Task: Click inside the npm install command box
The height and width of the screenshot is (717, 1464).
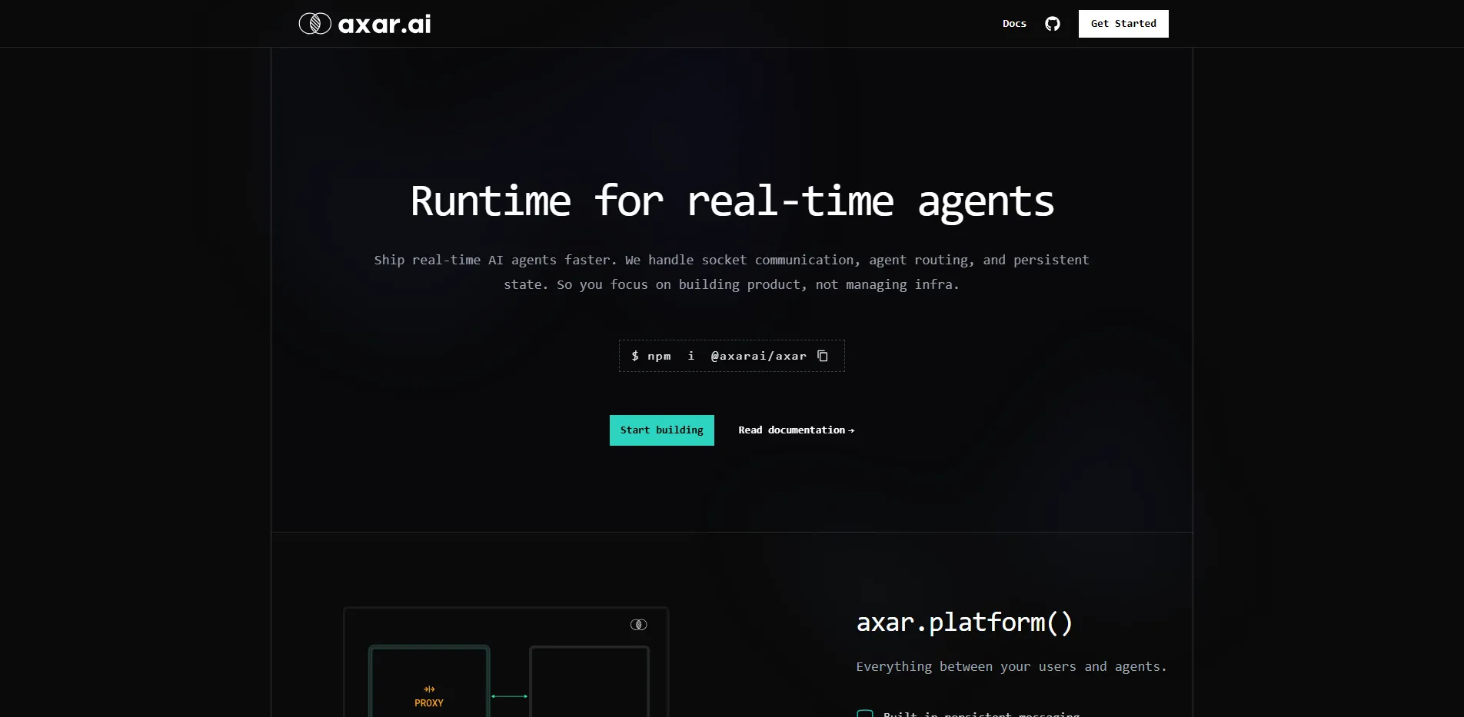Action: tap(731, 356)
